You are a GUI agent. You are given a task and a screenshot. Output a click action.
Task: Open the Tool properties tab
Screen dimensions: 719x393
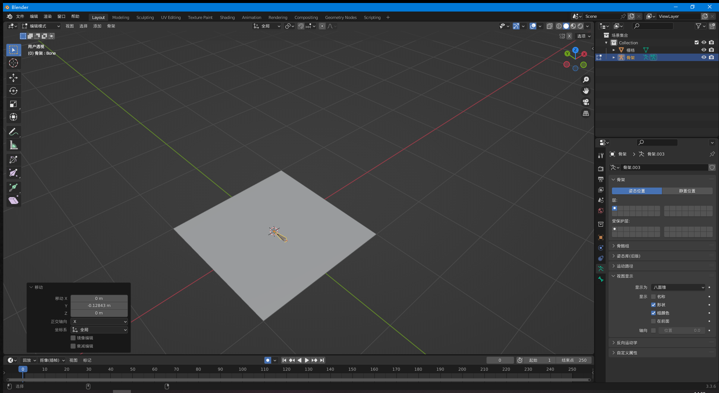pyautogui.click(x=600, y=156)
